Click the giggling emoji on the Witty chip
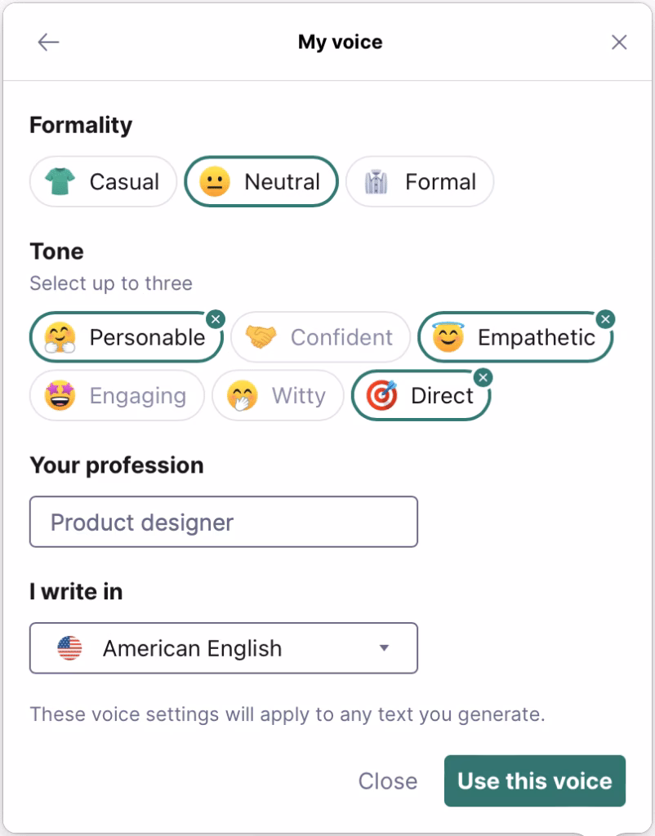 240,395
